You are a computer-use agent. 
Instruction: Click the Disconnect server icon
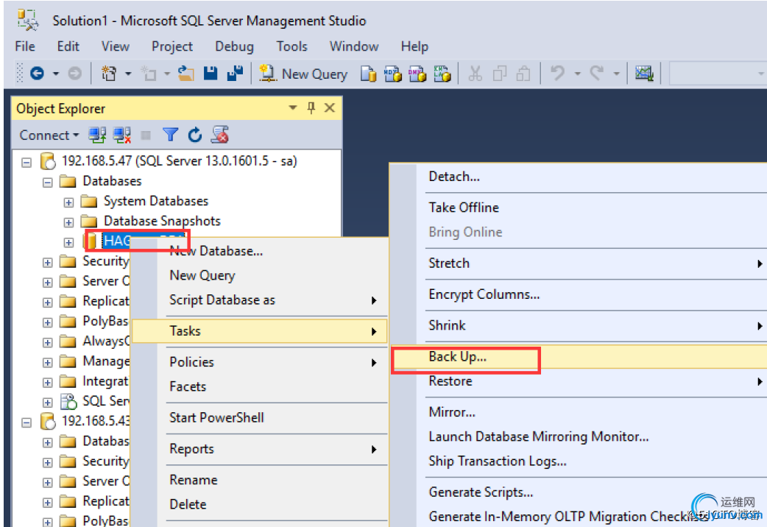point(121,135)
